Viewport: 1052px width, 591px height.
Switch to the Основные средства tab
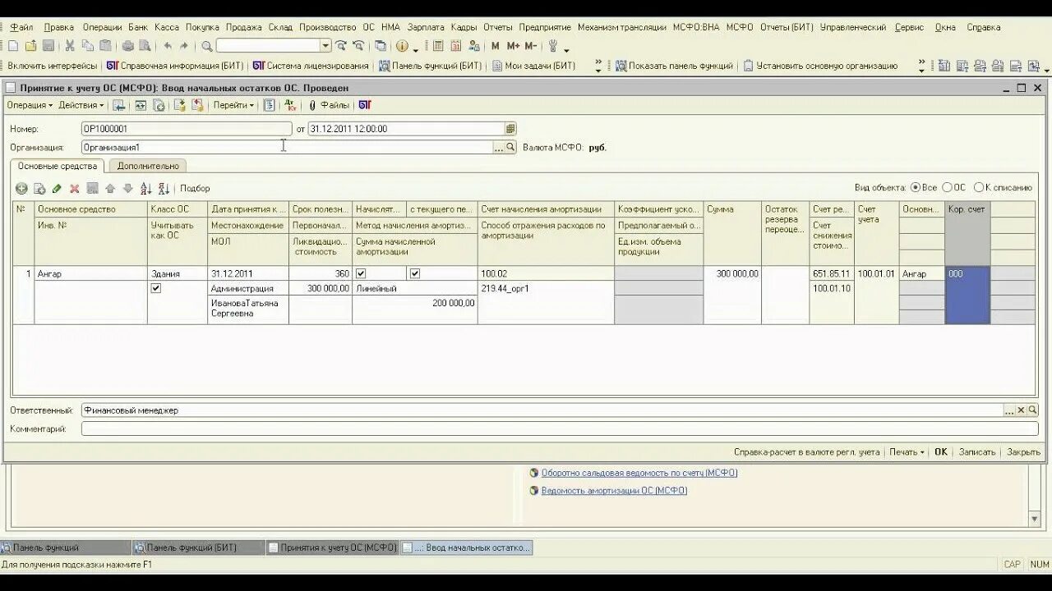(x=58, y=166)
